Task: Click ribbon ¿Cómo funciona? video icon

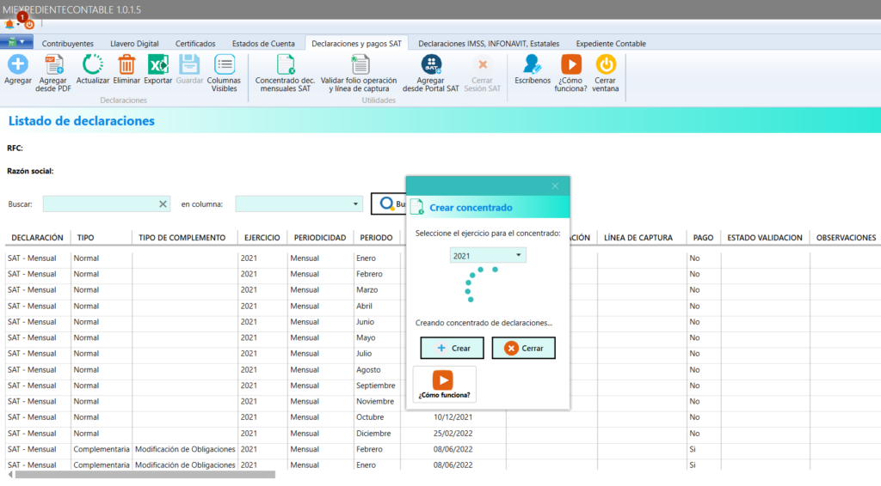Action: pyautogui.click(x=571, y=65)
